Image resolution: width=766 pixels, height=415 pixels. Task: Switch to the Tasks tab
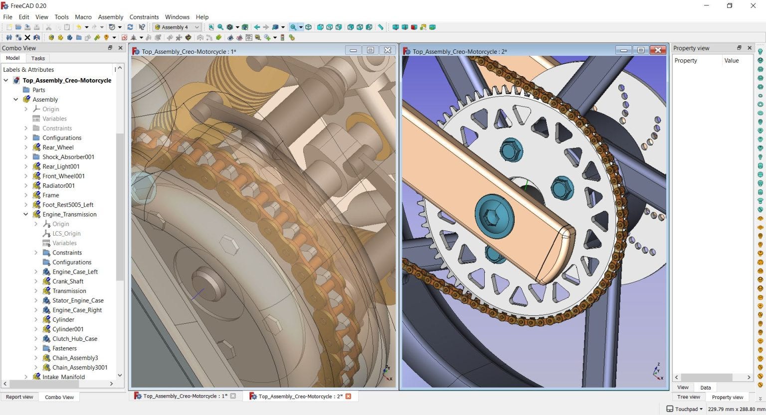click(x=38, y=58)
